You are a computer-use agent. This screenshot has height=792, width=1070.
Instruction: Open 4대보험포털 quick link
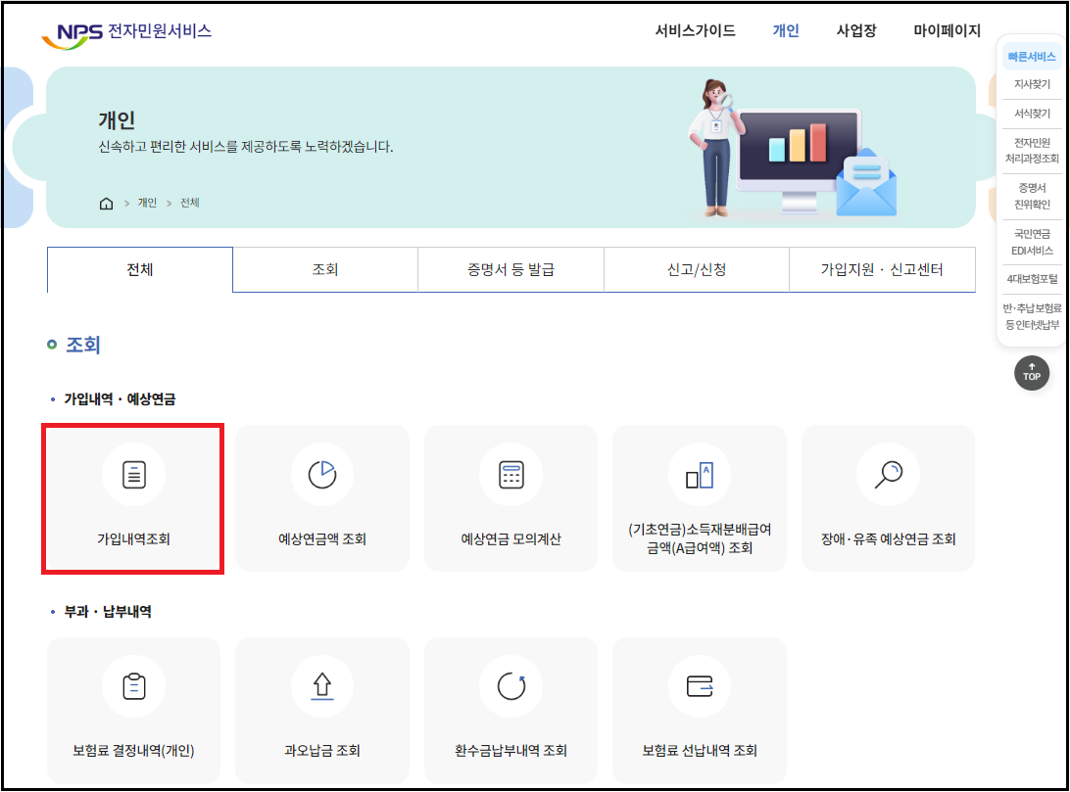(x=1032, y=279)
